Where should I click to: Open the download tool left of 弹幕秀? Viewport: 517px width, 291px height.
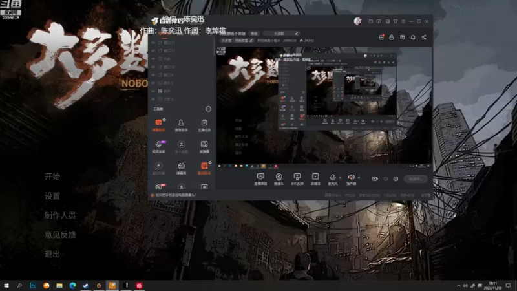(x=158, y=168)
